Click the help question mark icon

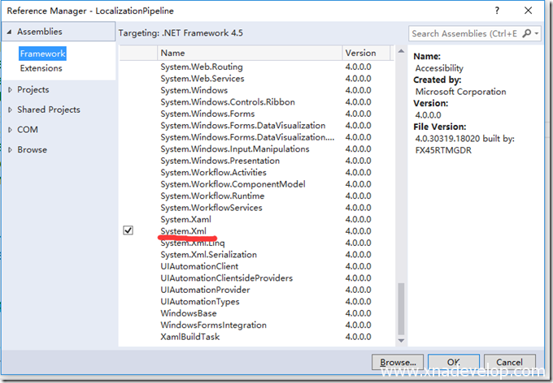click(x=495, y=9)
